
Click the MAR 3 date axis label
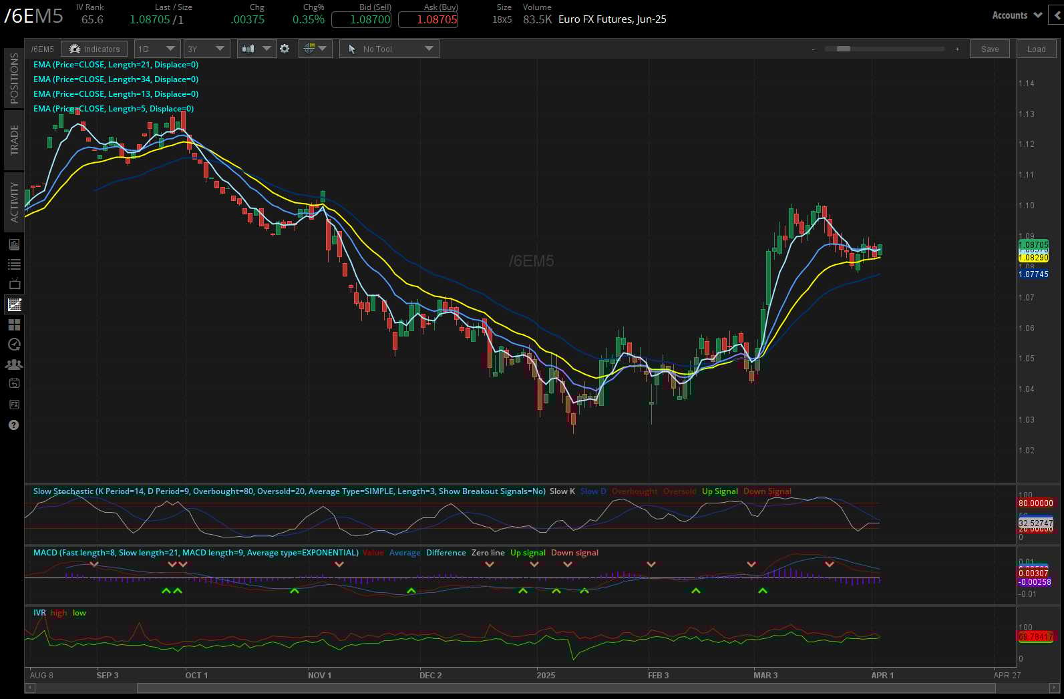[765, 675]
